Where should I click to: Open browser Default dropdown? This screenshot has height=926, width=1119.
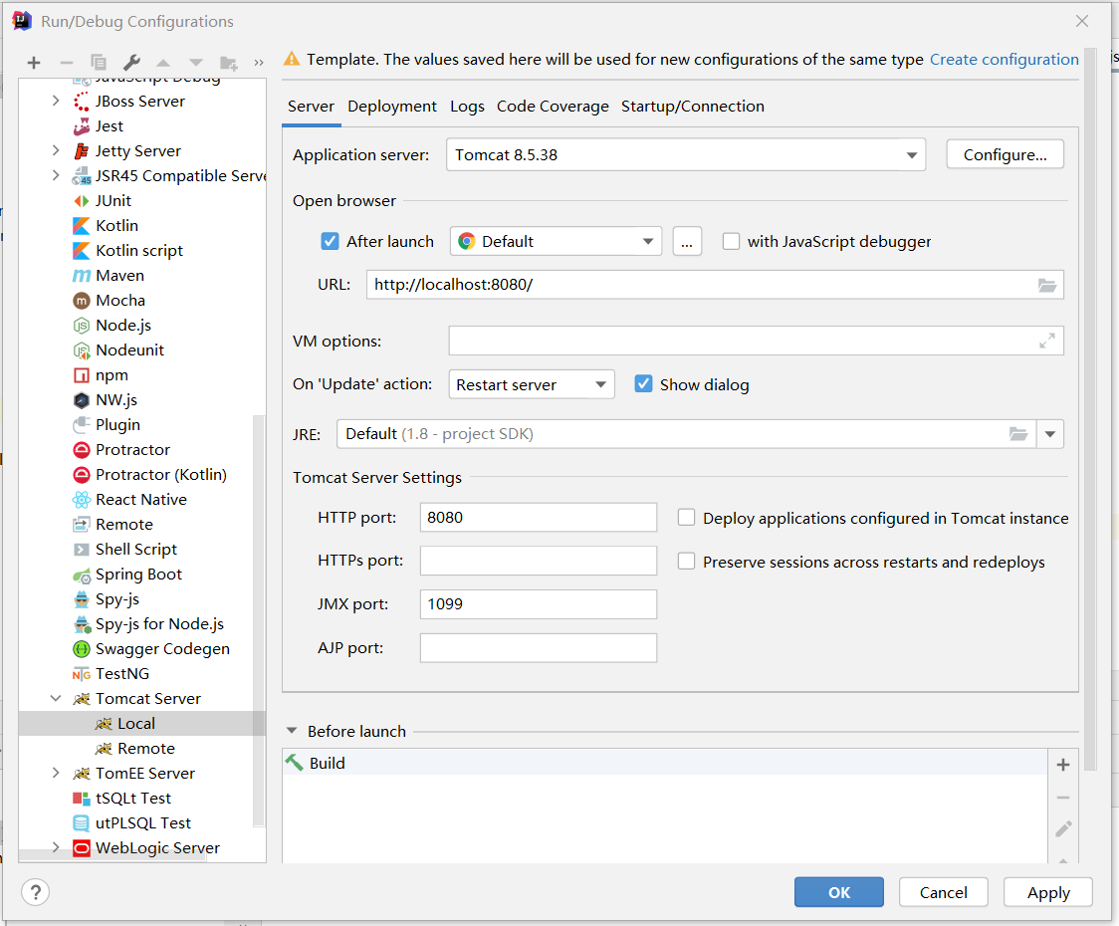556,241
